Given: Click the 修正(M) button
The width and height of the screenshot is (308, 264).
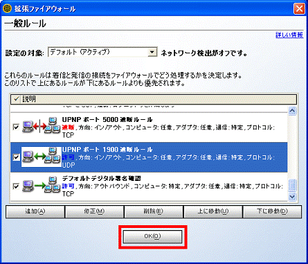Looking at the screenshot, I should (94, 211).
